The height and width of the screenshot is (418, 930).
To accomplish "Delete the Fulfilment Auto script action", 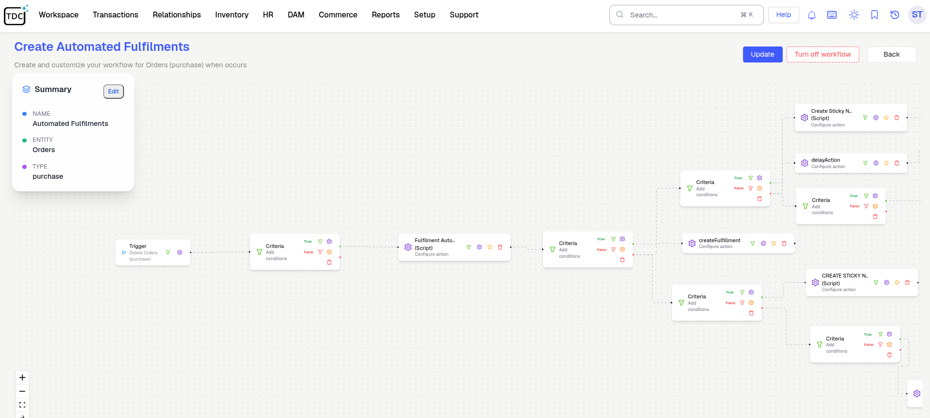I will [x=500, y=247].
